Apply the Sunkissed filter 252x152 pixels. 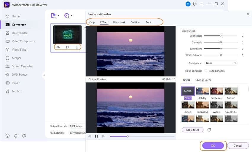coord(202,105)
